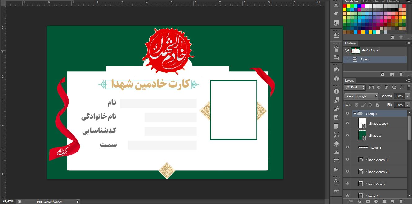Hide the Layer 6 layer

tap(347, 147)
